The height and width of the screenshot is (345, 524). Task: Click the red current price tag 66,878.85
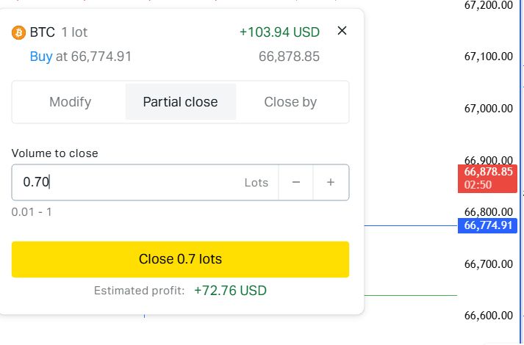coord(488,178)
